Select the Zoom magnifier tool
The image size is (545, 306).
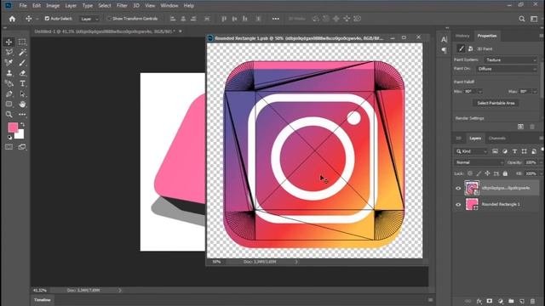[x=9, y=115]
